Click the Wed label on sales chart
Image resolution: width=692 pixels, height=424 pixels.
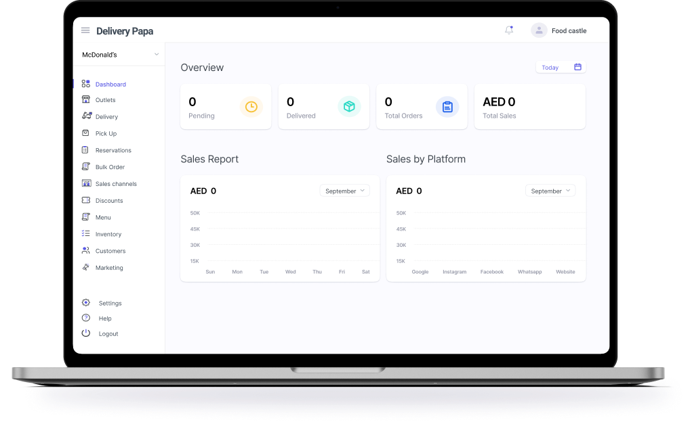[290, 272]
